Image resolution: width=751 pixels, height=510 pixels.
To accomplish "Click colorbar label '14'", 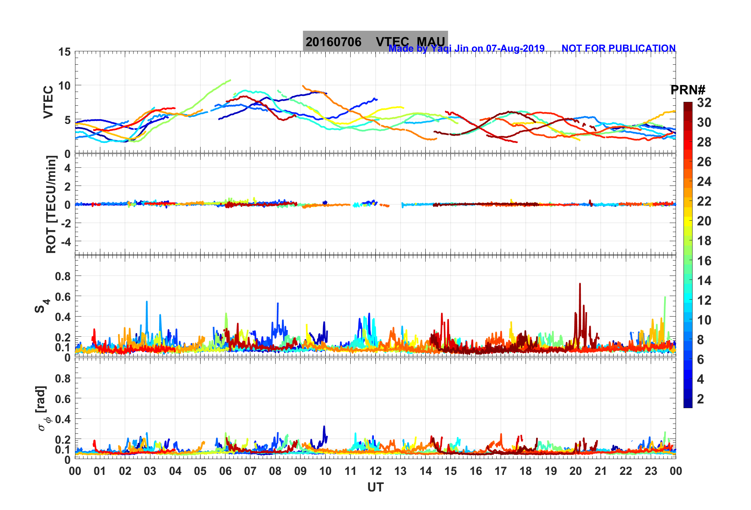I will [x=704, y=281].
